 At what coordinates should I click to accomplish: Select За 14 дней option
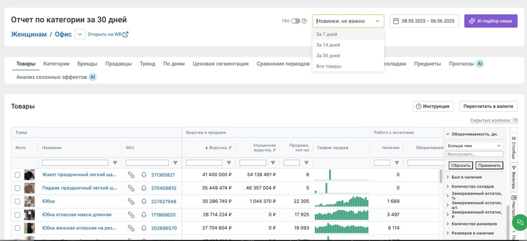328,45
